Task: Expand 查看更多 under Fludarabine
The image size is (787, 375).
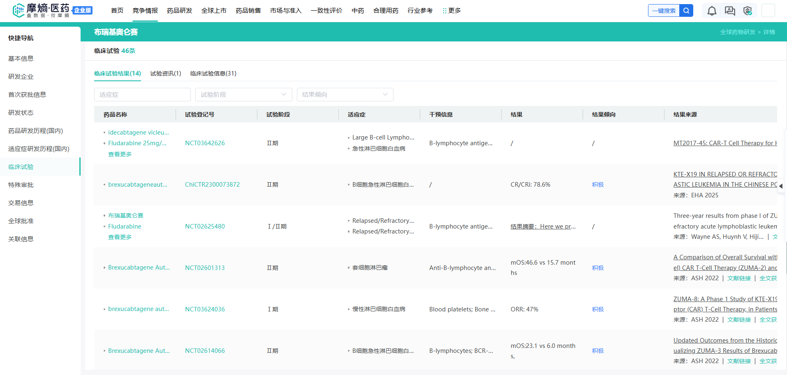Action: point(120,237)
